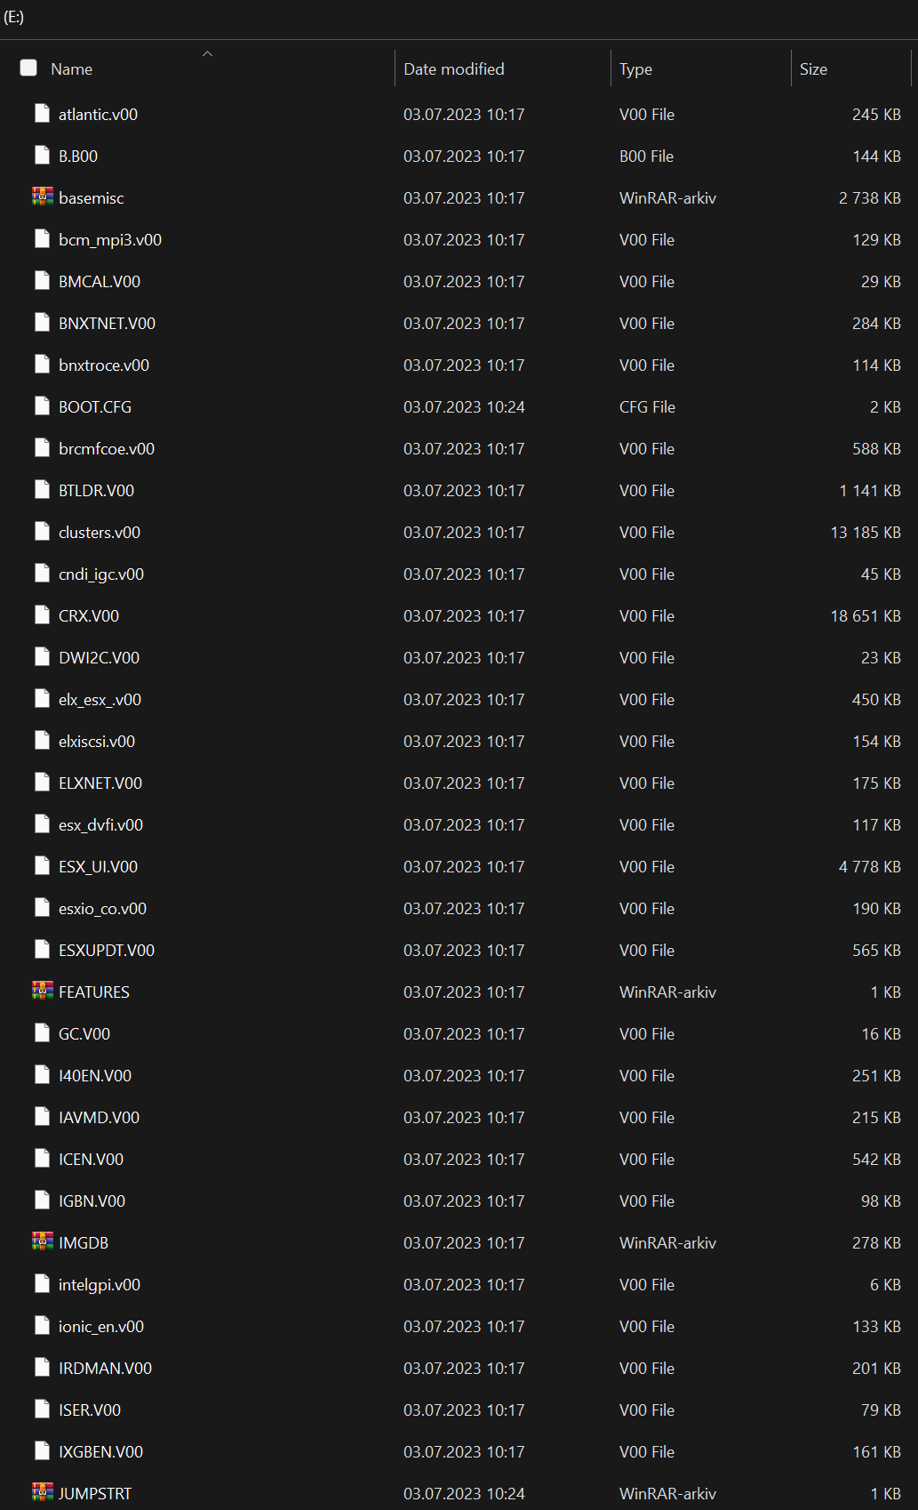Click the sort direction chevron above Name
The height and width of the screenshot is (1510, 918).
(x=207, y=53)
